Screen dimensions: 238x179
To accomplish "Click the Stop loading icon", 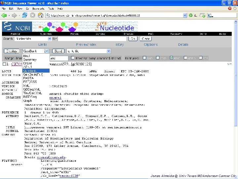I will [x=32, y=15].
